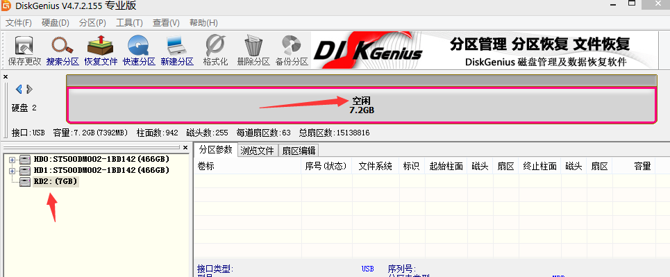Click the 标识 column header
Image resolution: width=670 pixels, height=277 pixels.
(x=412, y=167)
